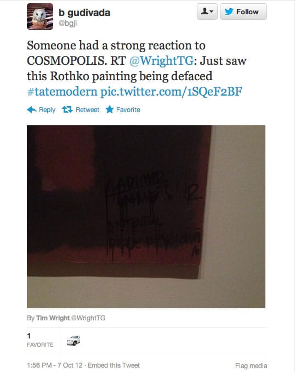
Task: Open Tim Wright's profile from photo credit
Action: pyautogui.click(x=53, y=318)
